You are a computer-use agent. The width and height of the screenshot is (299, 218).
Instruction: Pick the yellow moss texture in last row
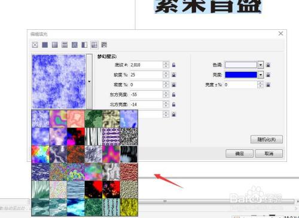[x=129, y=207]
